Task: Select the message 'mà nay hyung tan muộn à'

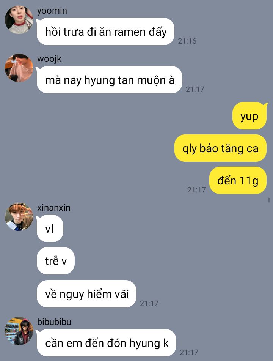Action: pos(110,80)
